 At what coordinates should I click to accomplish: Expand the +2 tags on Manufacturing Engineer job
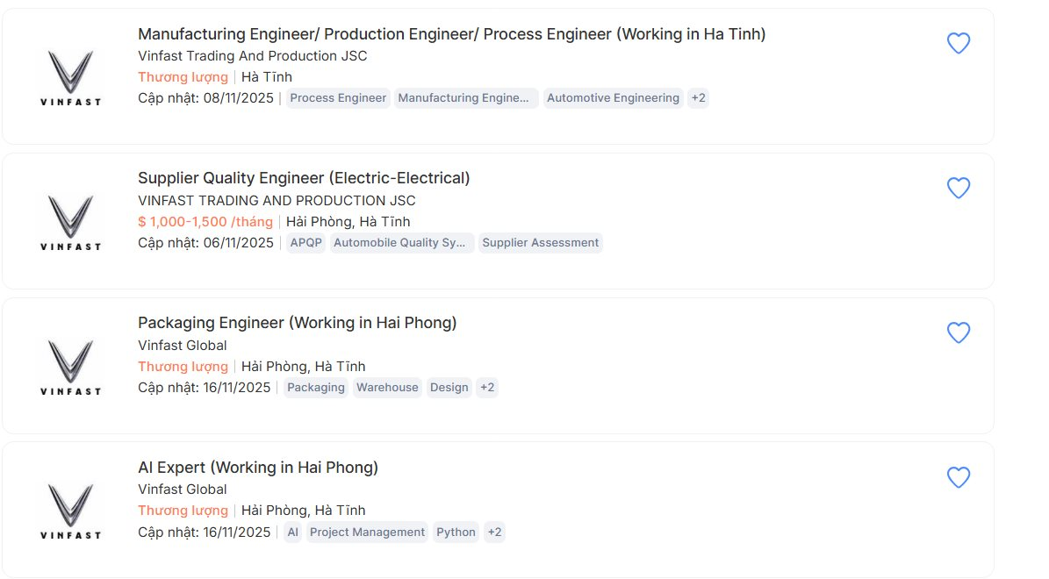(698, 98)
